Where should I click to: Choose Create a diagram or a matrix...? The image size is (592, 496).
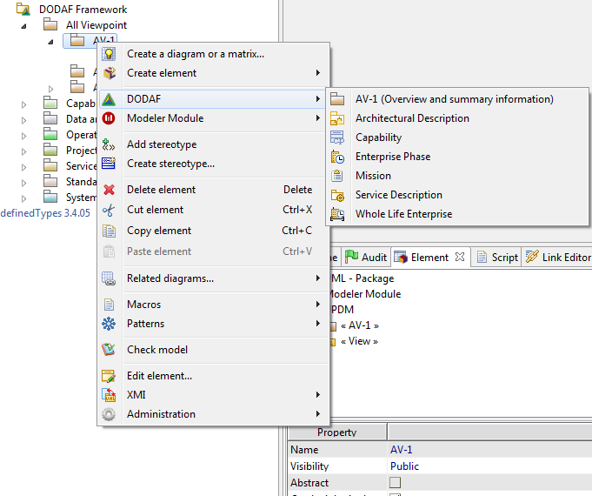tap(213, 54)
